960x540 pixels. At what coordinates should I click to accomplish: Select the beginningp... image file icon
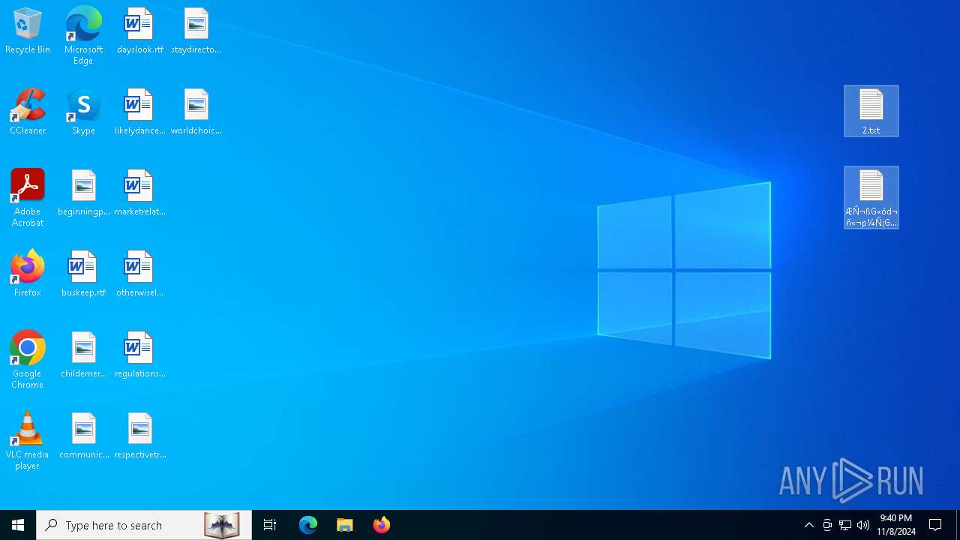click(x=83, y=193)
